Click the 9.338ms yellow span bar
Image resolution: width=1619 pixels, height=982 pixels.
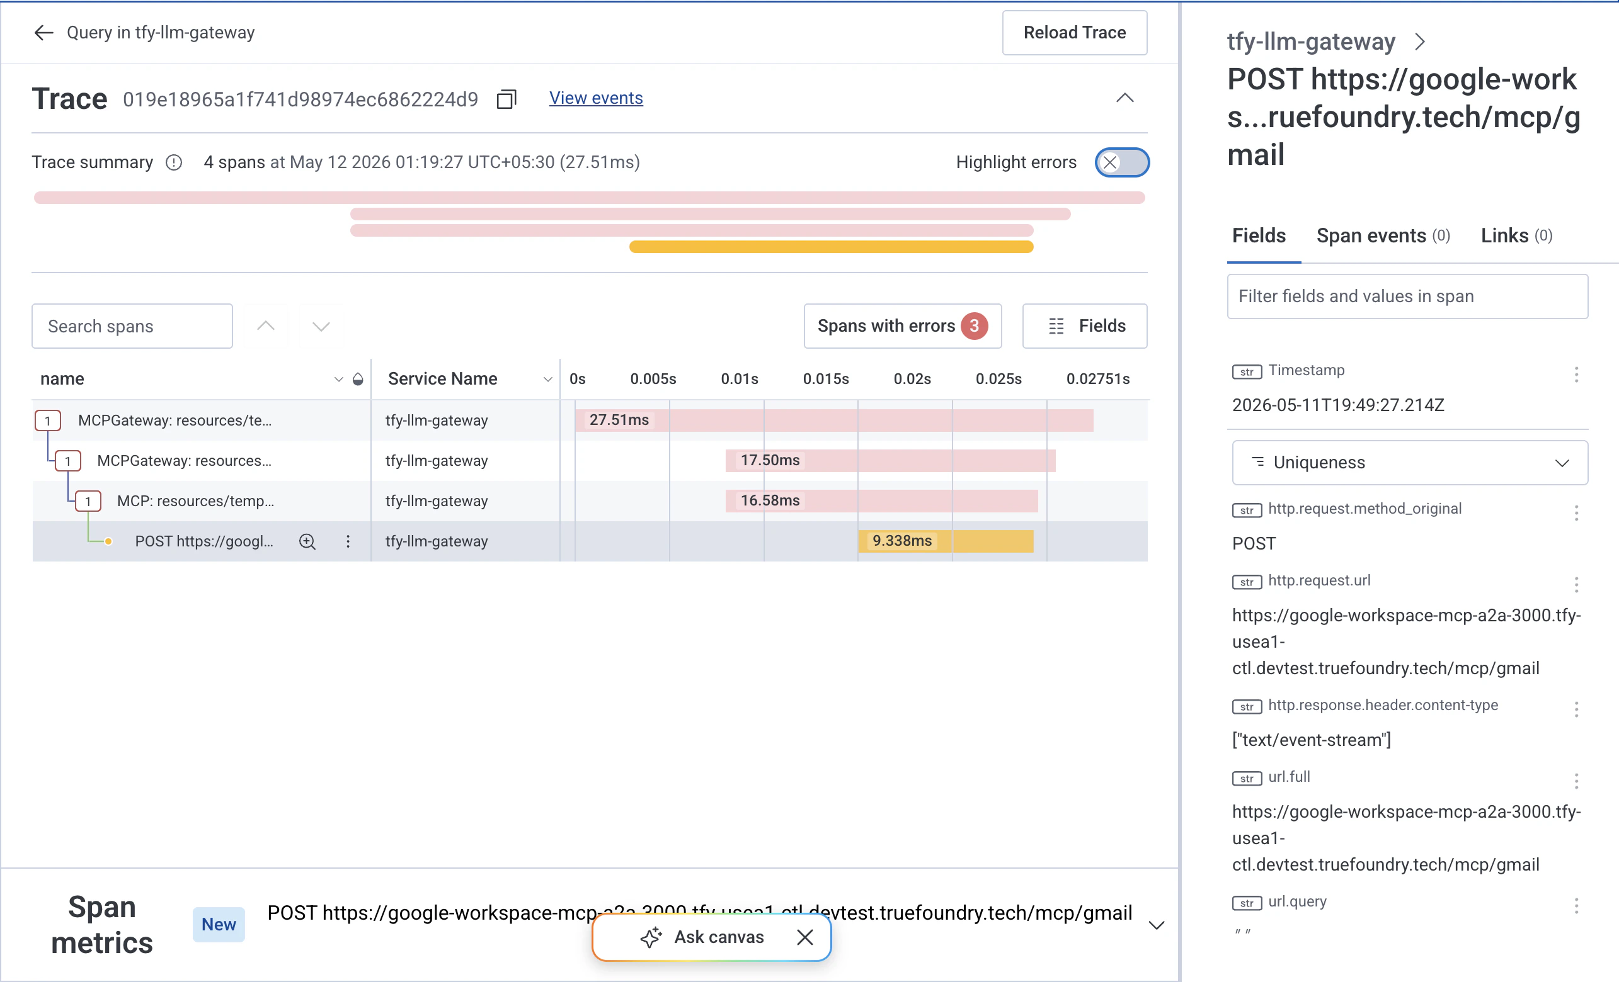pos(946,541)
